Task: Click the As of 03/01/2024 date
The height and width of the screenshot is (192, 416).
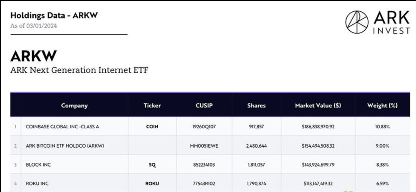Action: [34, 26]
